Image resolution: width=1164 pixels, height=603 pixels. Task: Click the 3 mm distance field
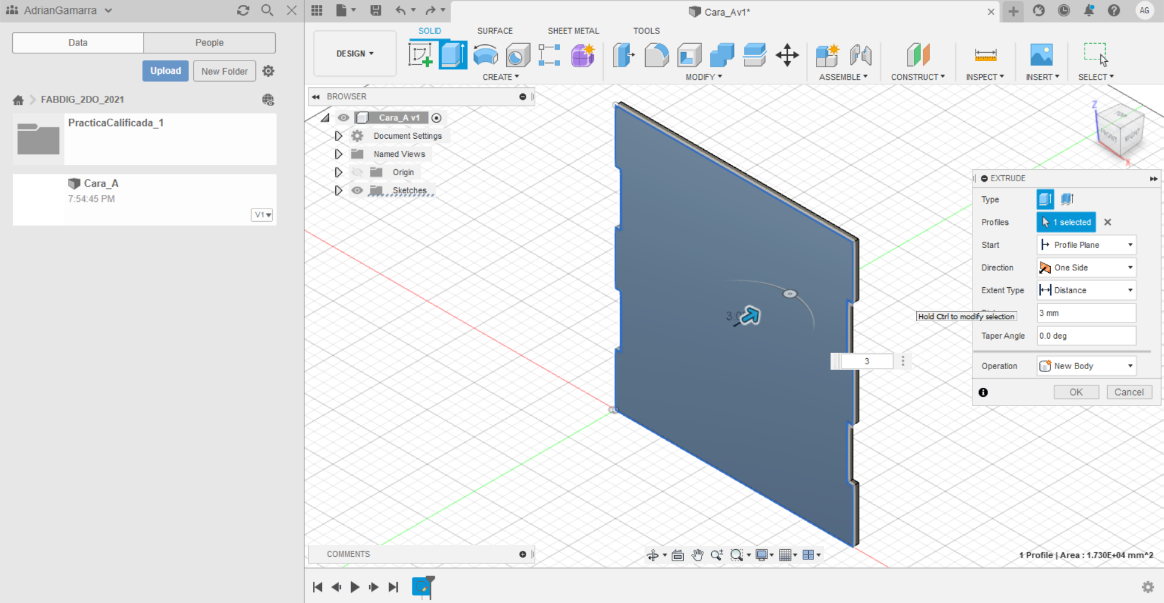click(x=1086, y=313)
